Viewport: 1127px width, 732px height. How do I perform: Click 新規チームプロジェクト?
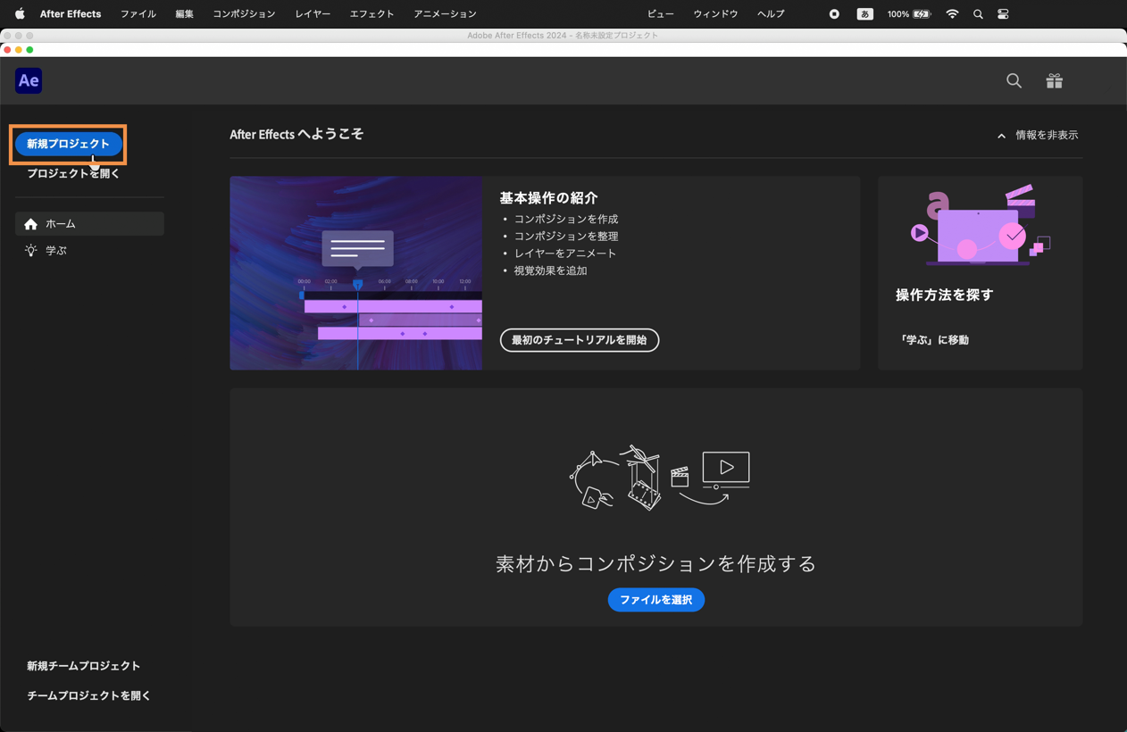pos(83,666)
